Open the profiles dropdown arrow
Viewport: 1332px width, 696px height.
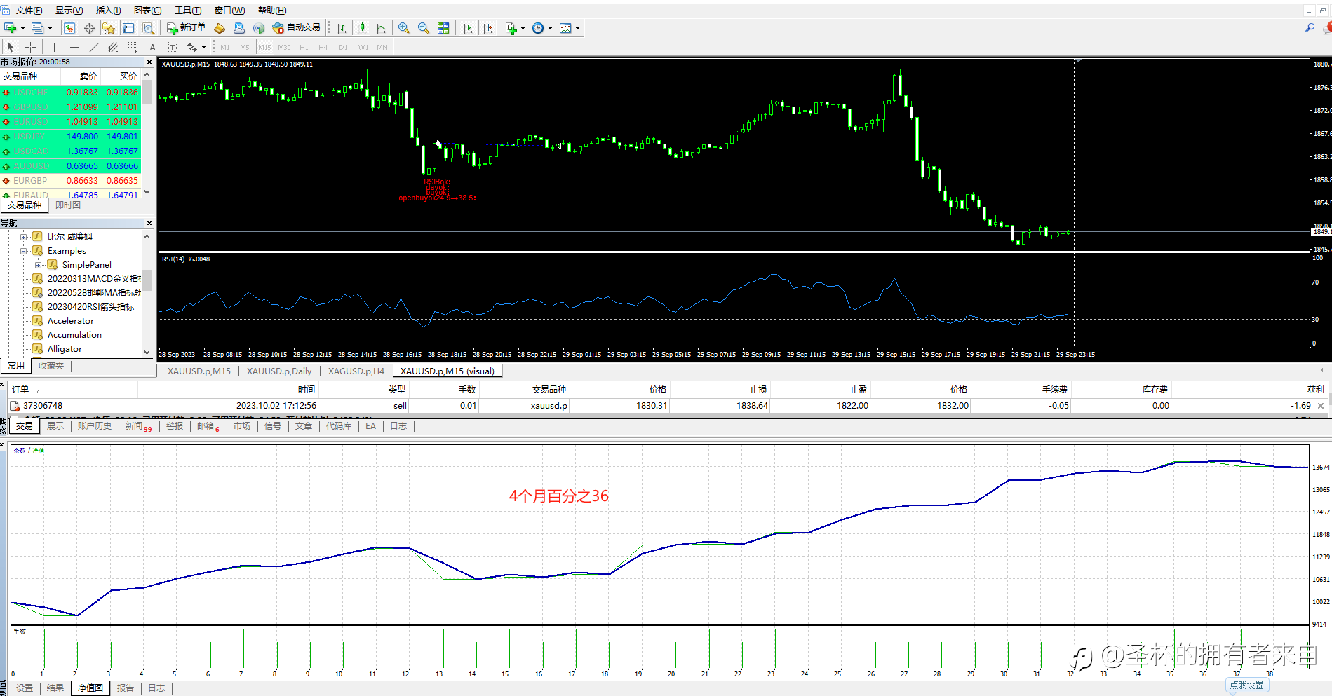click(50, 29)
